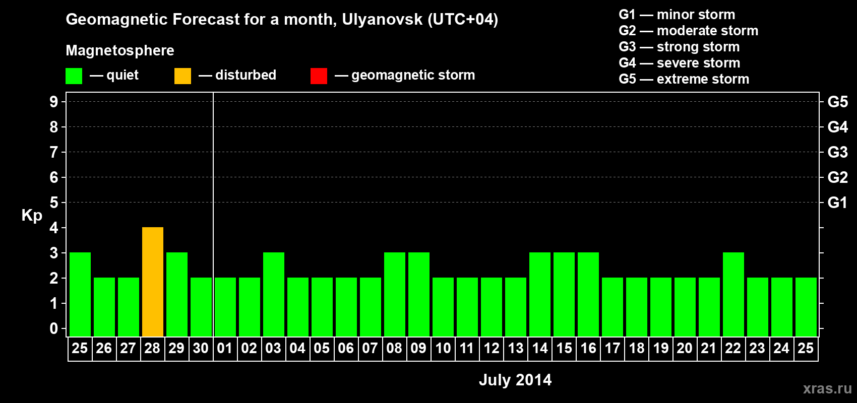
Task: Select the orange bar for day 28
Action: coord(153,282)
